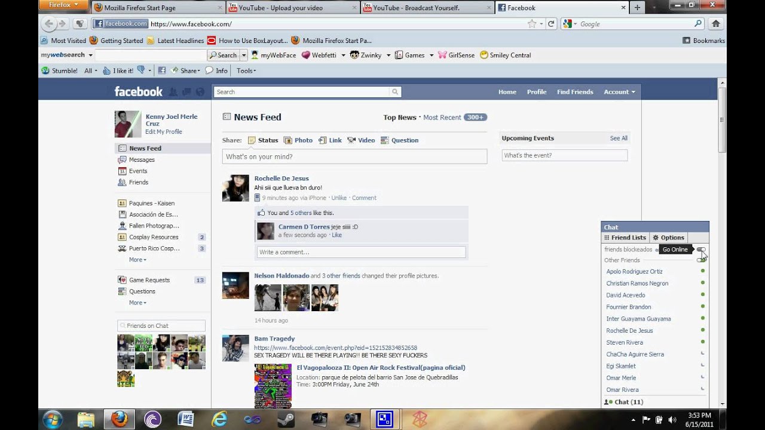Open a new tab with the plus button
Screen dimensions: 765x430
click(637, 8)
